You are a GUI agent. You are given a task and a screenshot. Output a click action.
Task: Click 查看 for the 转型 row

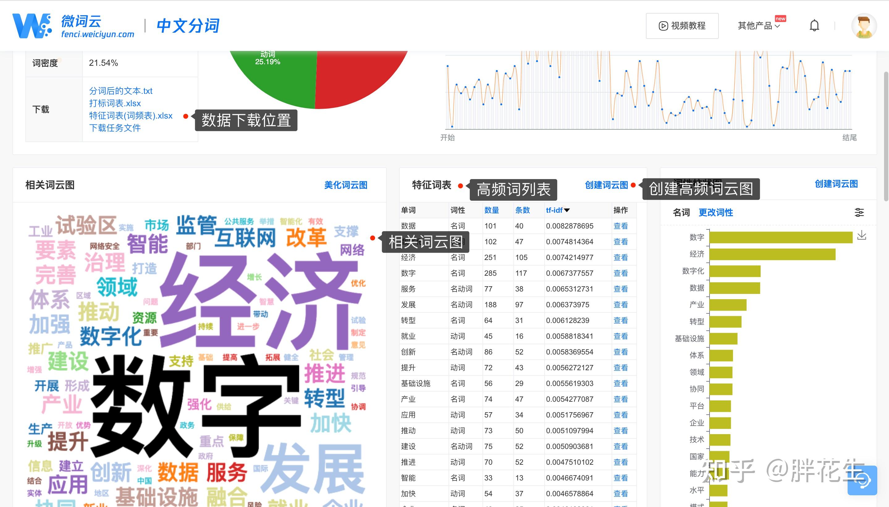[621, 321]
